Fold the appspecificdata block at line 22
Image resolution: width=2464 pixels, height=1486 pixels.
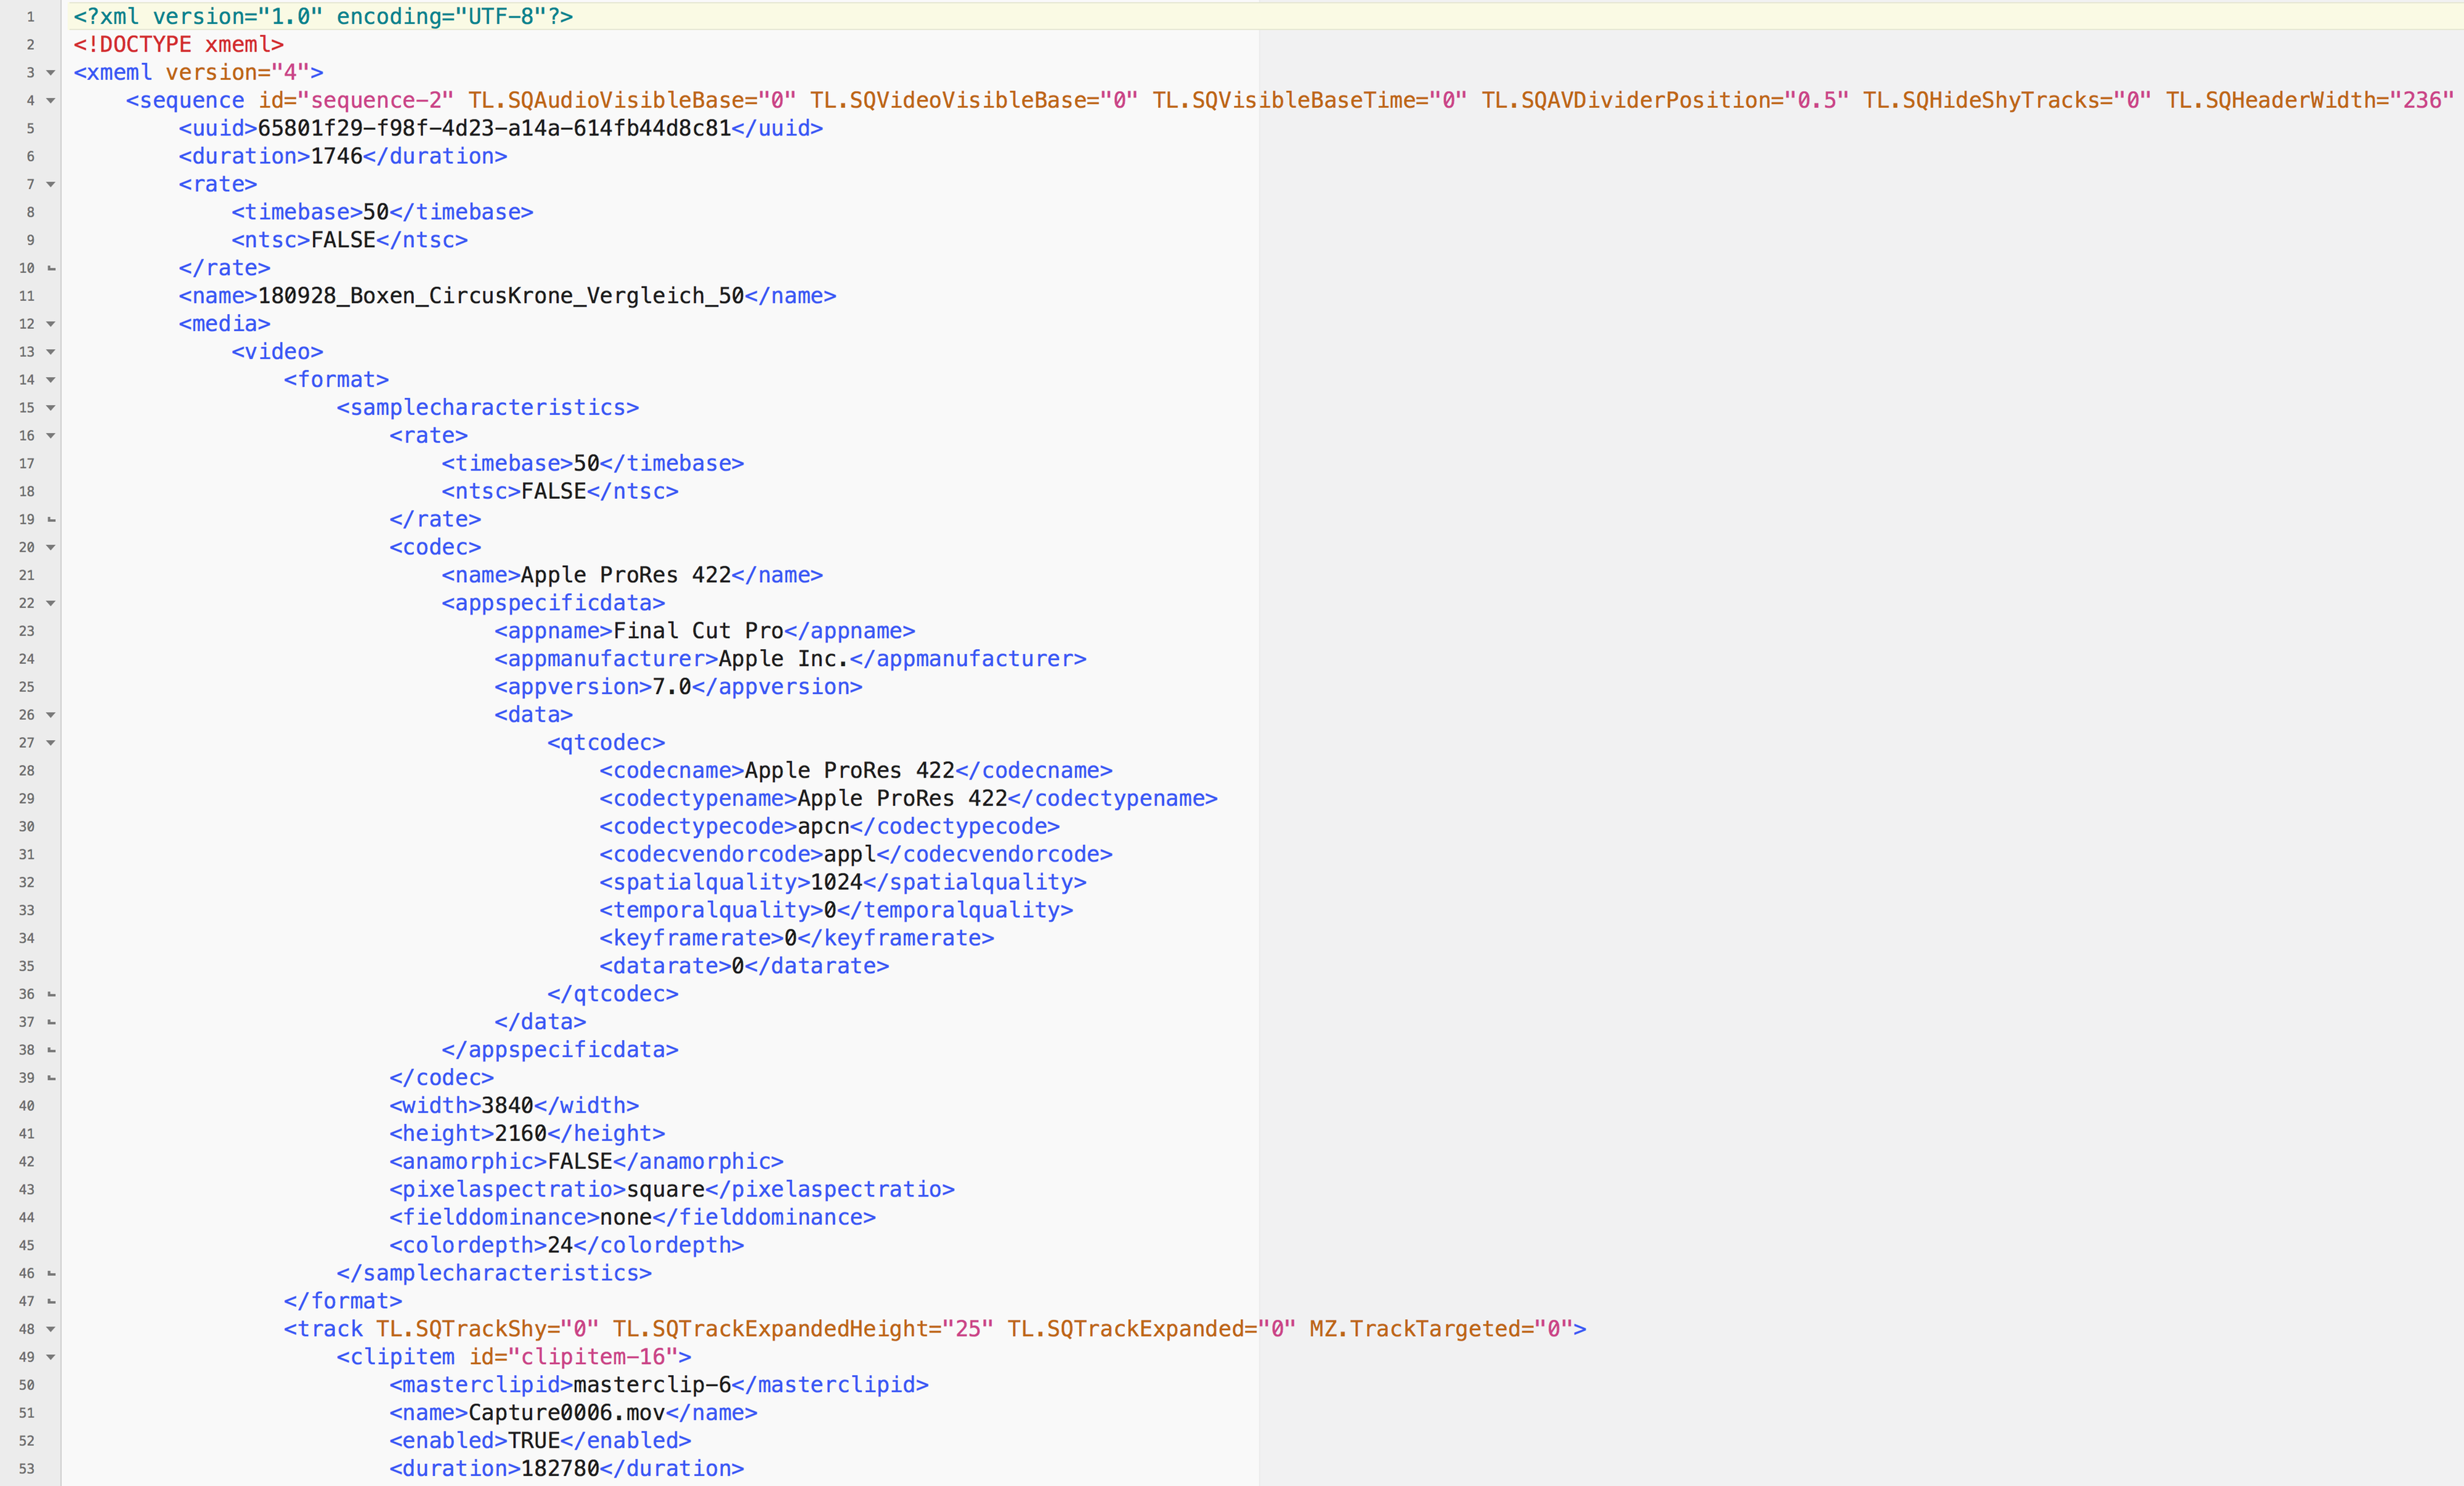pos(51,604)
